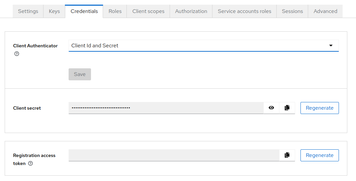Click the masked client secret field

click(166, 108)
